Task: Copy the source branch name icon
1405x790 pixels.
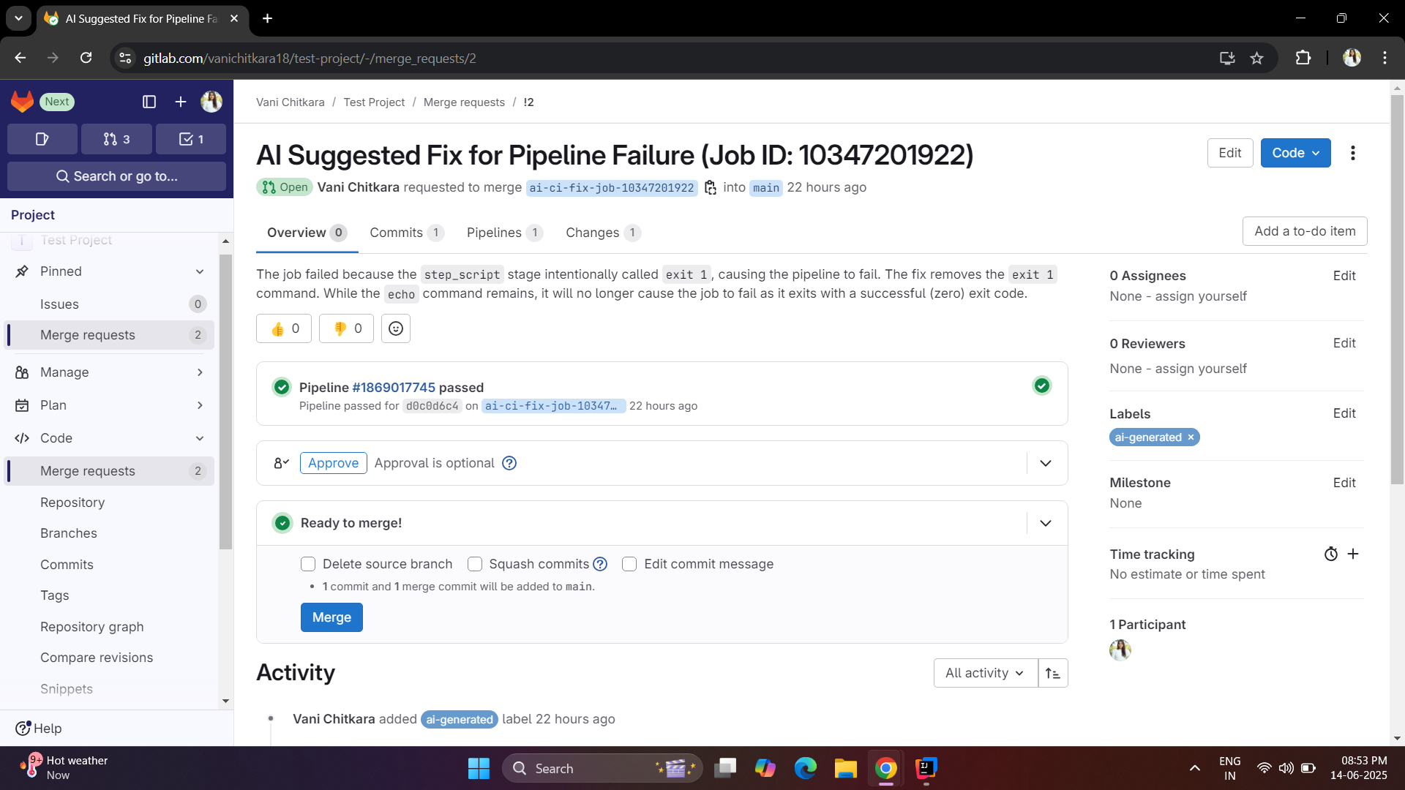Action: pyautogui.click(x=710, y=188)
